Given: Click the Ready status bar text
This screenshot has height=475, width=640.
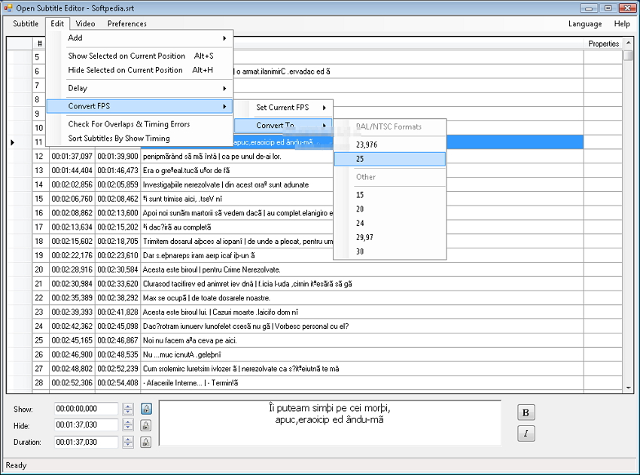Looking at the screenshot, I should point(17,465).
